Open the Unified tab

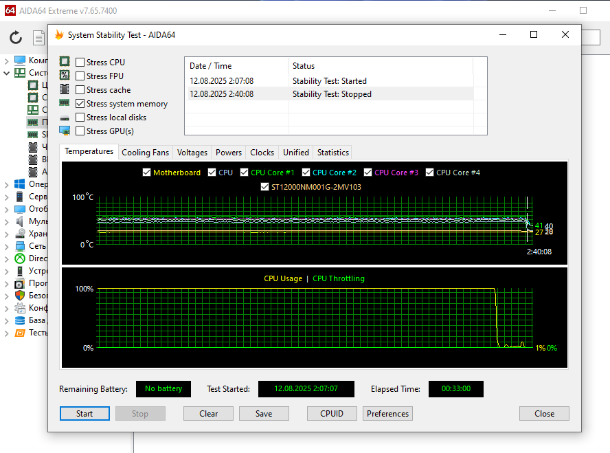296,153
